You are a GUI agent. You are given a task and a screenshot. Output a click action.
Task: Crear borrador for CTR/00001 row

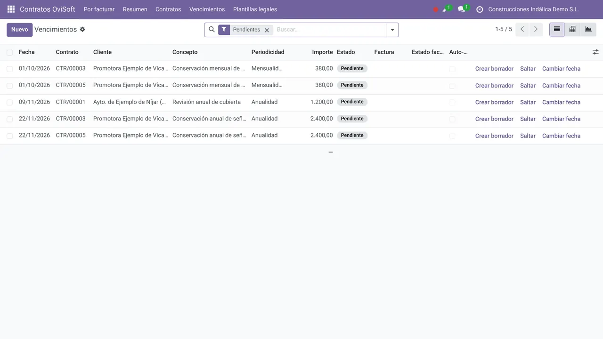point(494,102)
